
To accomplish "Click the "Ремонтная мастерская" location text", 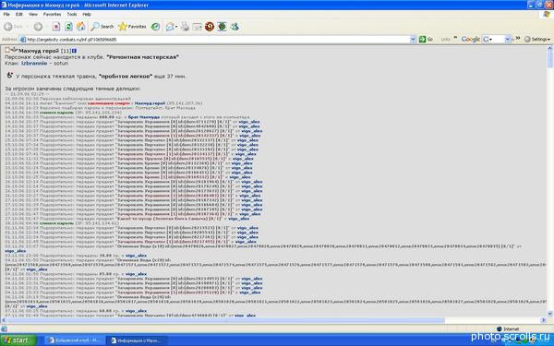I will (x=143, y=57).
